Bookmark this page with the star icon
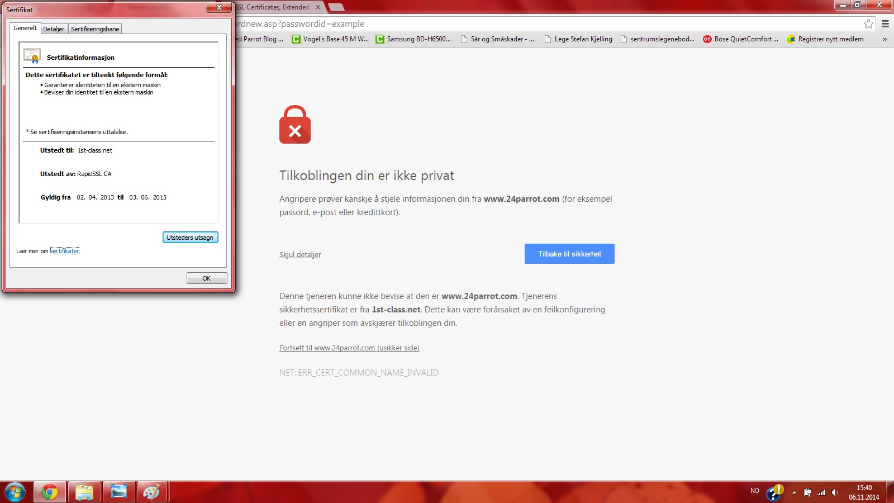 click(868, 24)
